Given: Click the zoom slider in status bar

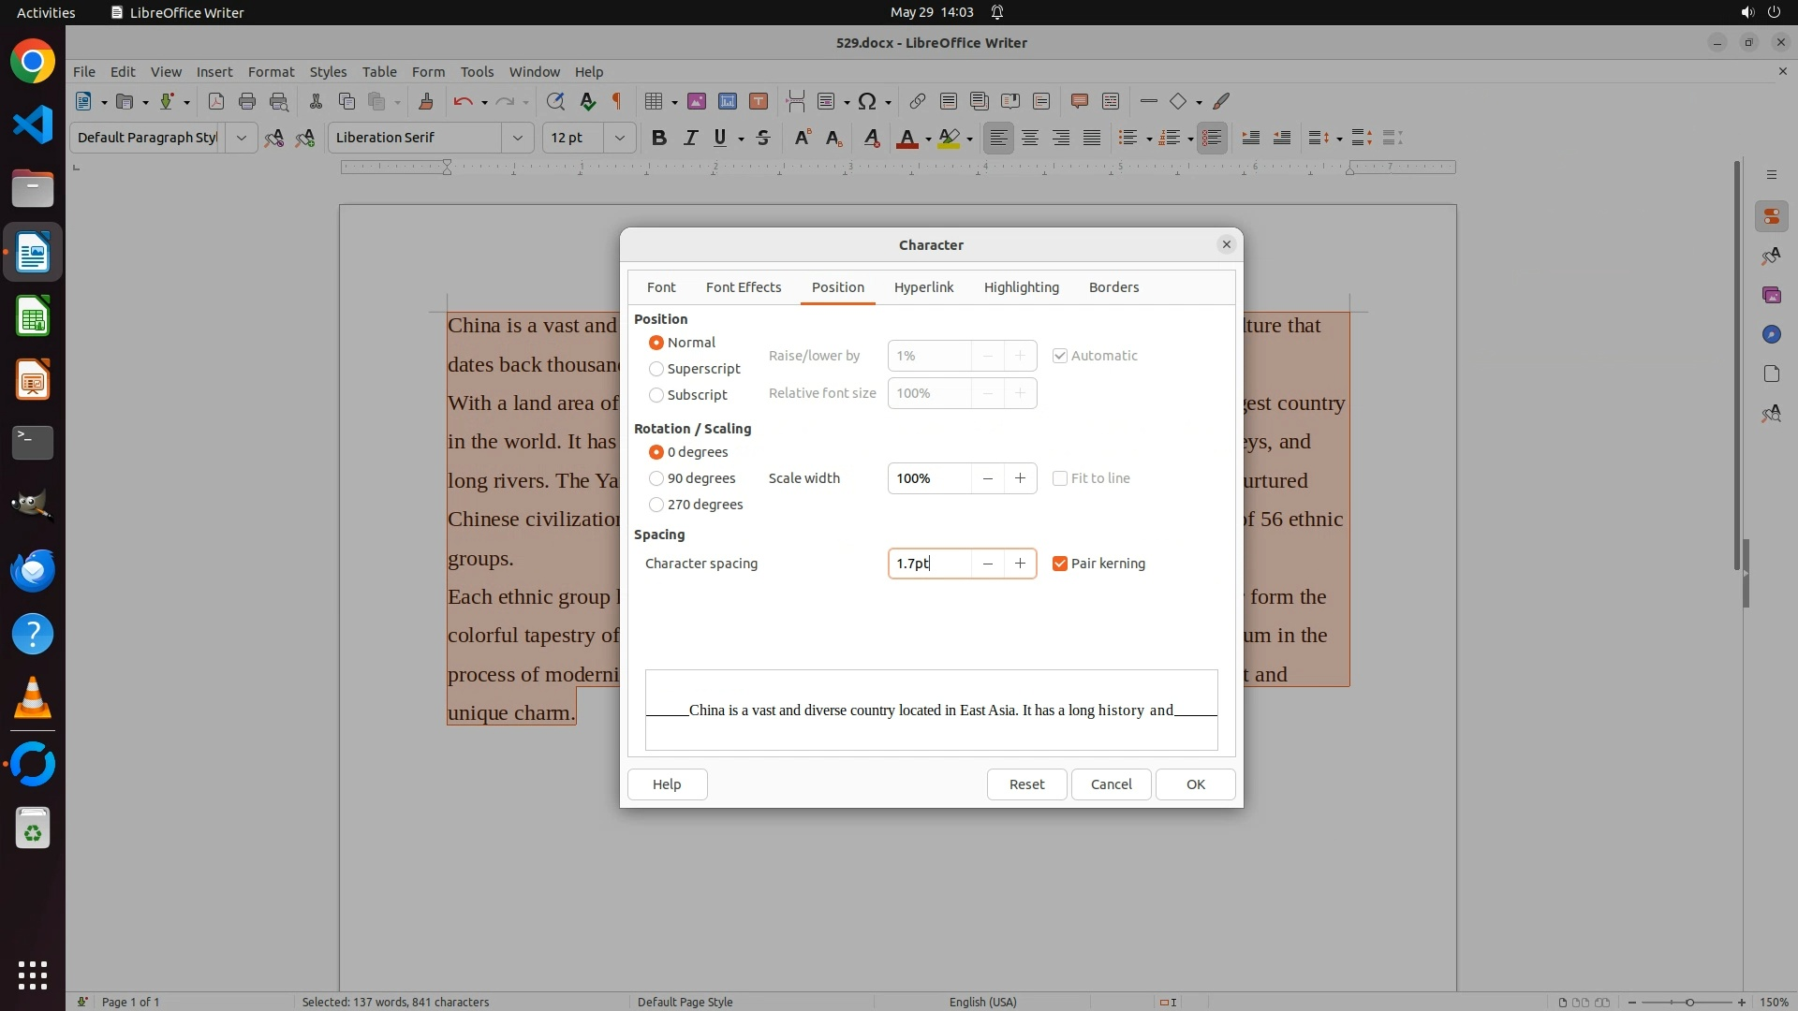Looking at the screenshot, I should coord(1688,1003).
